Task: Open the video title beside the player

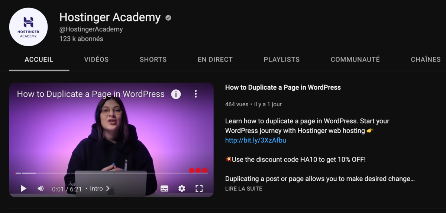Action: [x=283, y=87]
